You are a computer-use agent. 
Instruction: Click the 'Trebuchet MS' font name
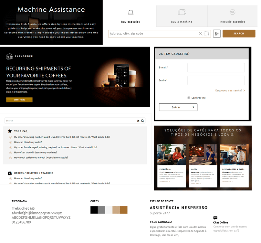(x=23, y=208)
